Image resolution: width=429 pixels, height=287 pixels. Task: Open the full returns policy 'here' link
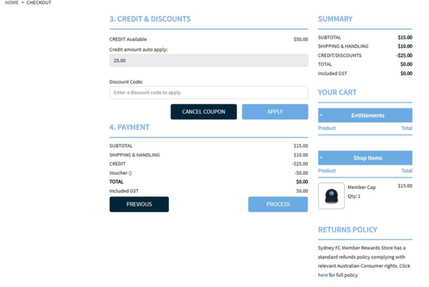(323, 275)
